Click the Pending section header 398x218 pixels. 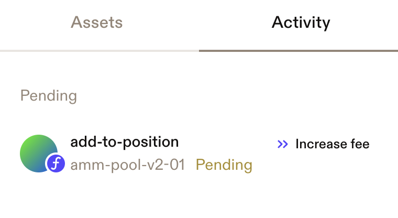click(49, 96)
